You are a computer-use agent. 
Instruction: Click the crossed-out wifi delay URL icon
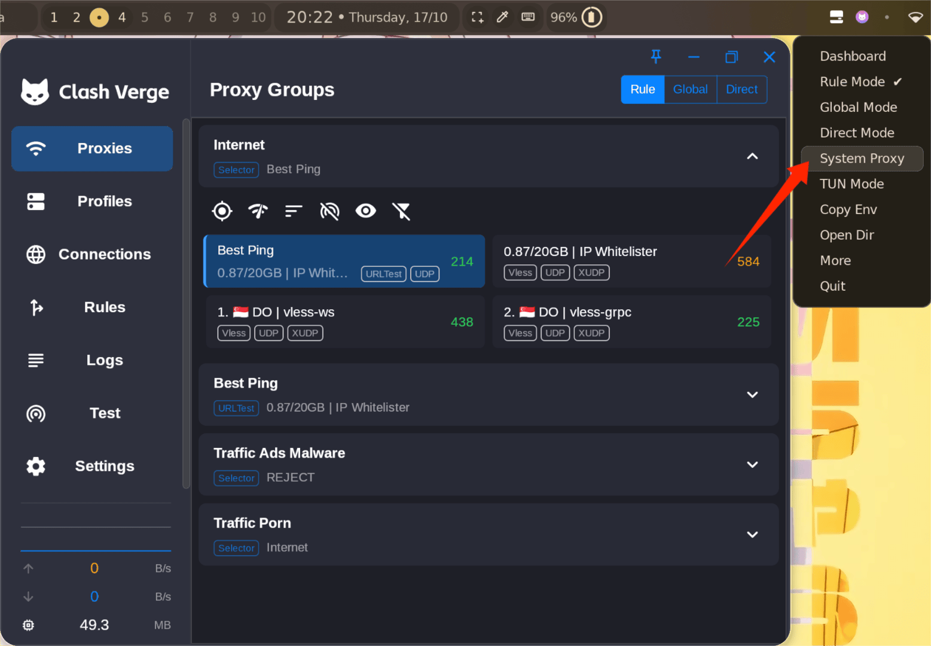329,211
